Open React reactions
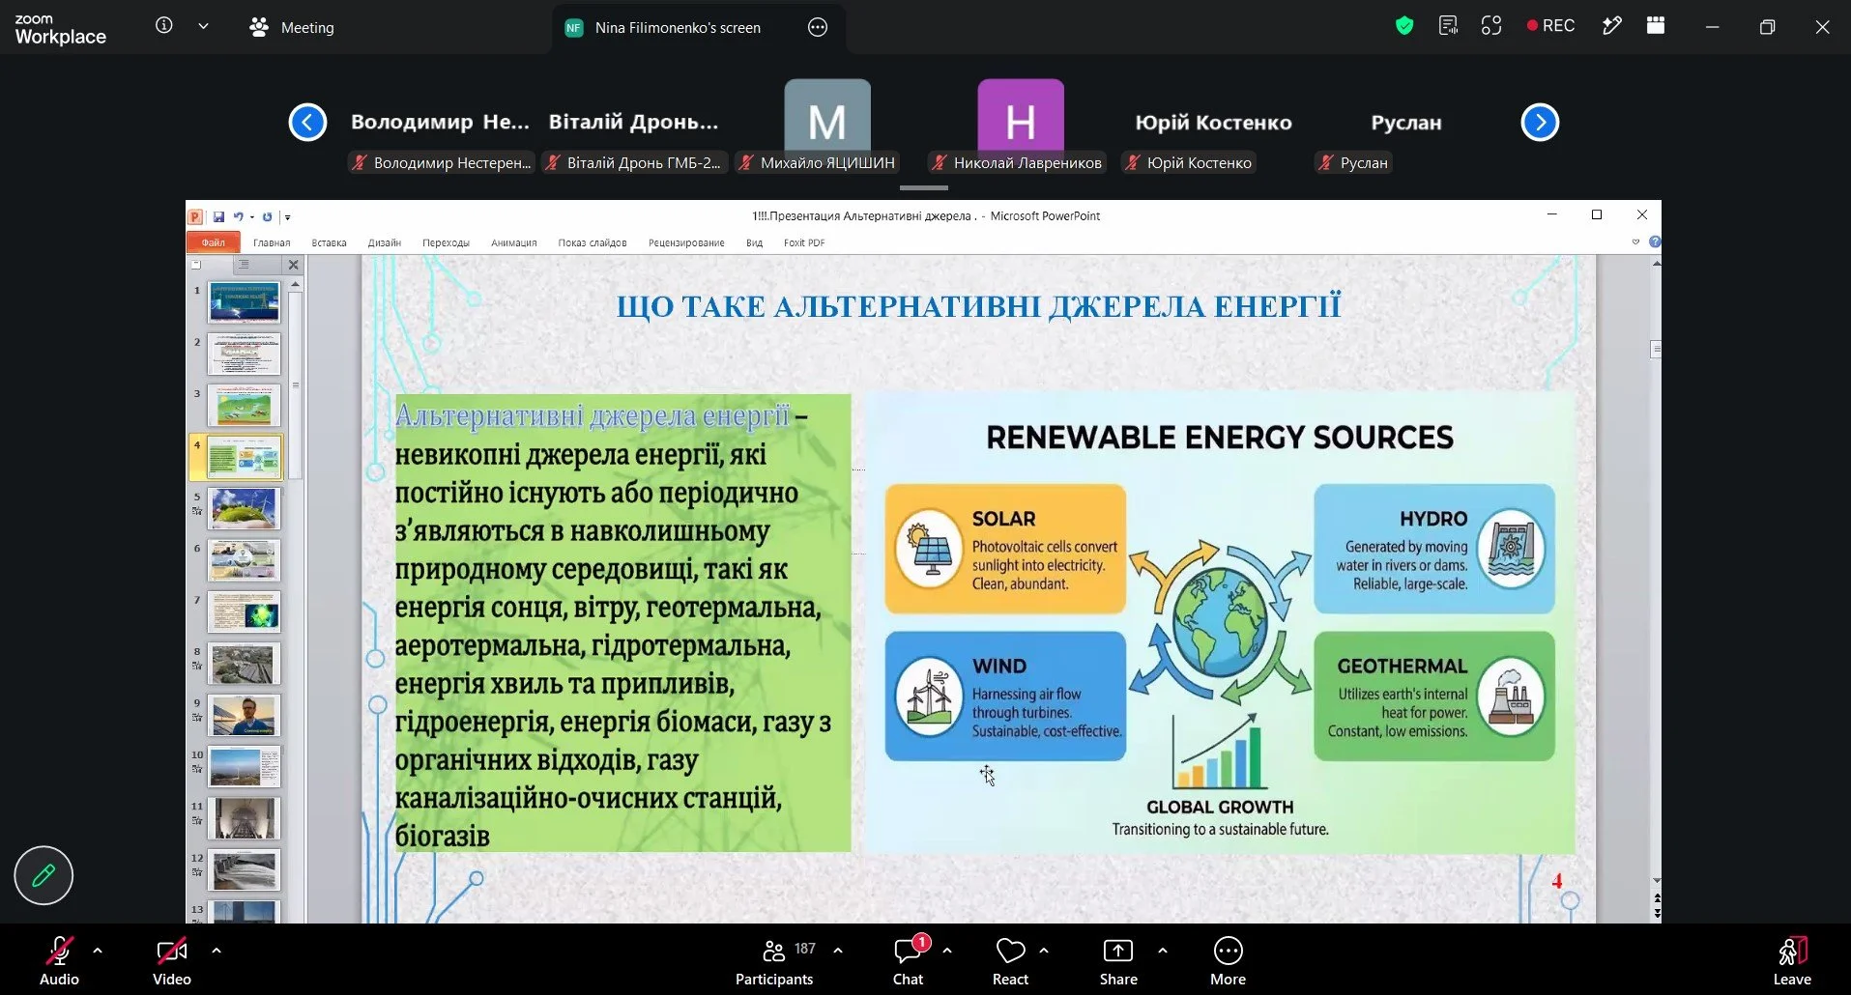The width and height of the screenshot is (1851, 995). pyautogui.click(x=1010, y=960)
